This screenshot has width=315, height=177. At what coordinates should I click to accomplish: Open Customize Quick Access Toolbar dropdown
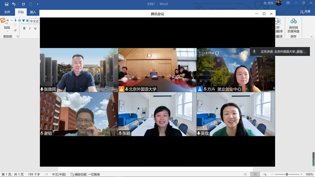(38, 4)
